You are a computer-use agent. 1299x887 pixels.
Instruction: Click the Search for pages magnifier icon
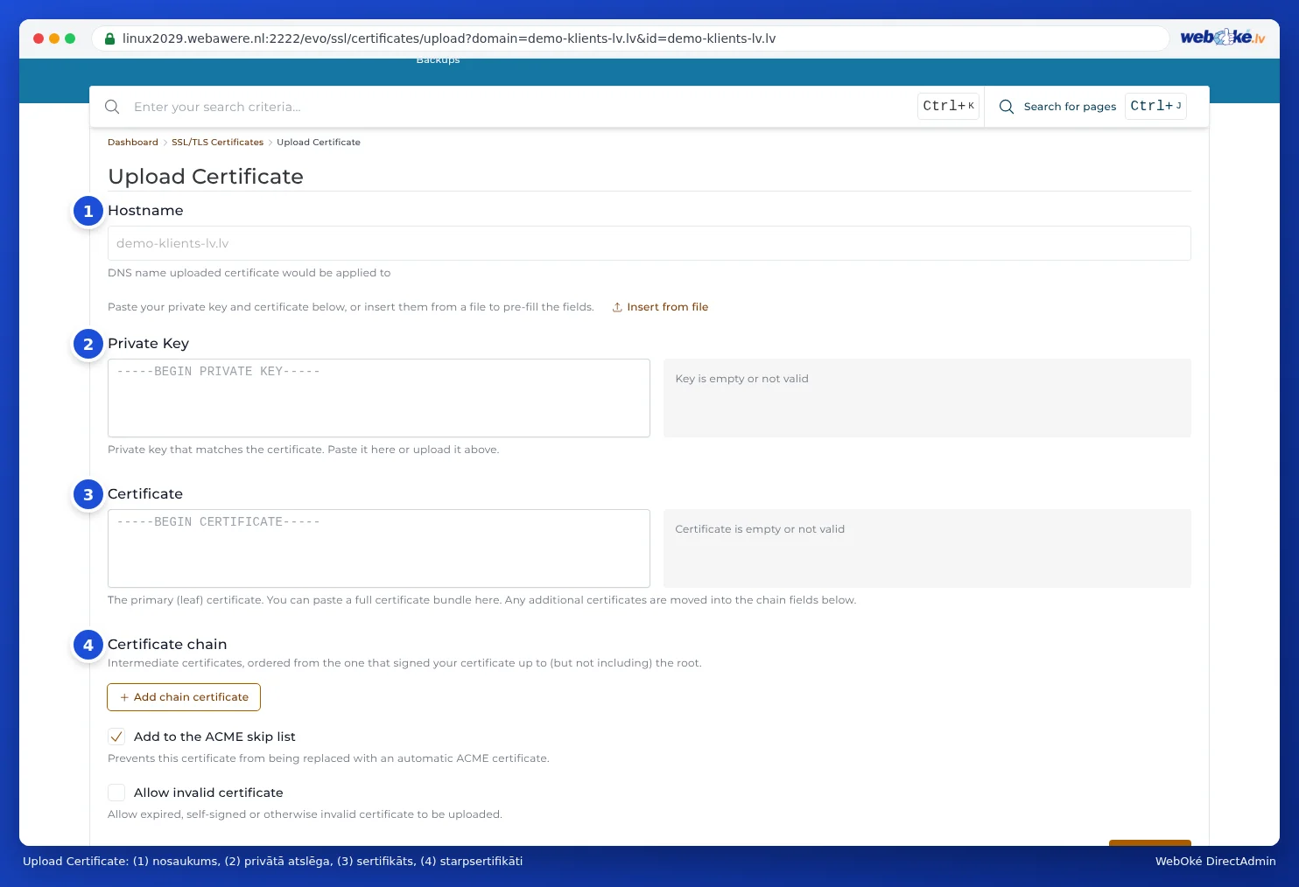click(1007, 107)
